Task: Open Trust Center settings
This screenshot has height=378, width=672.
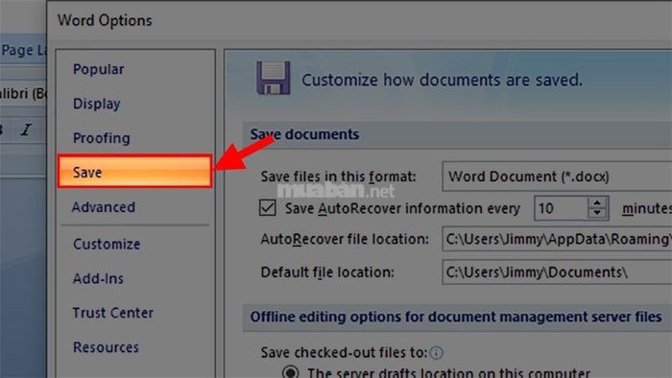Action: coord(112,313)
